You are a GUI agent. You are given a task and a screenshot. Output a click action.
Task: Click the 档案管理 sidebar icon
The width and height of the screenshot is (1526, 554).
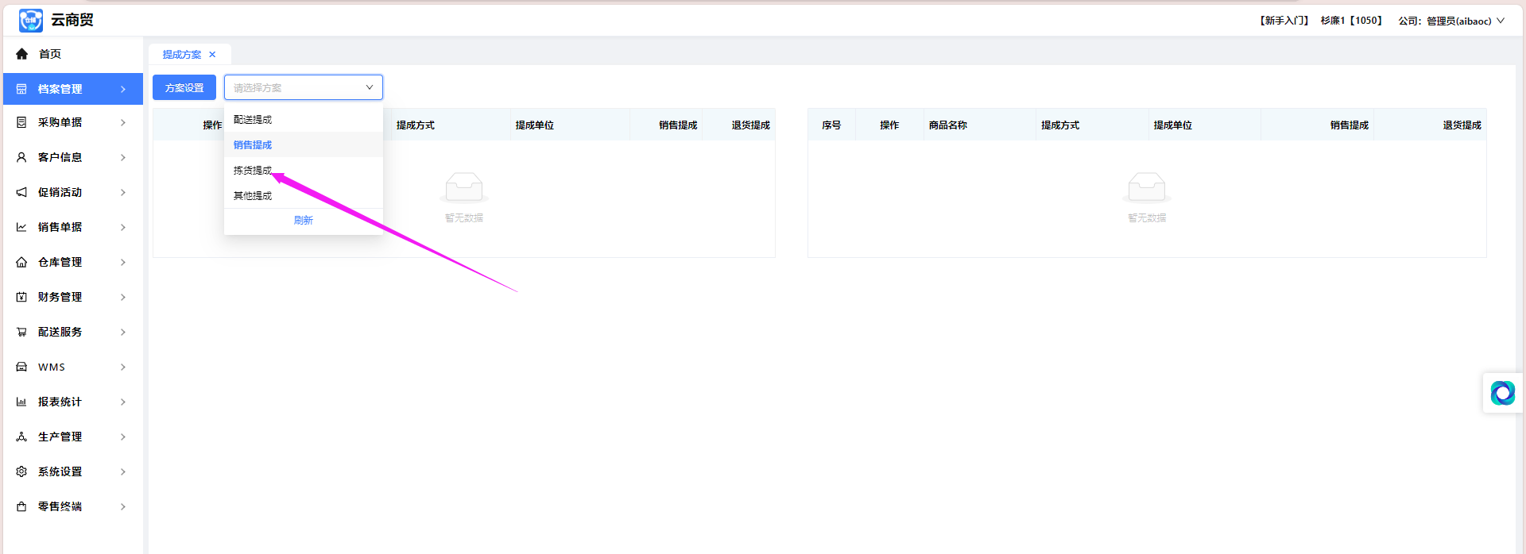(21, 89)
